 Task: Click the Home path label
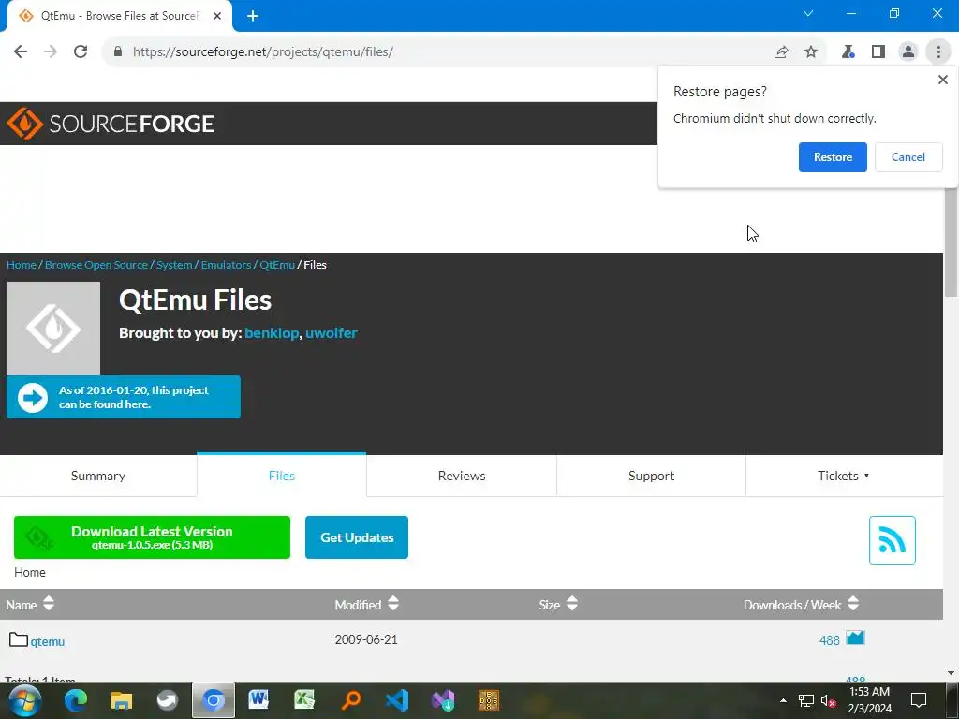[x=29, y=572]
